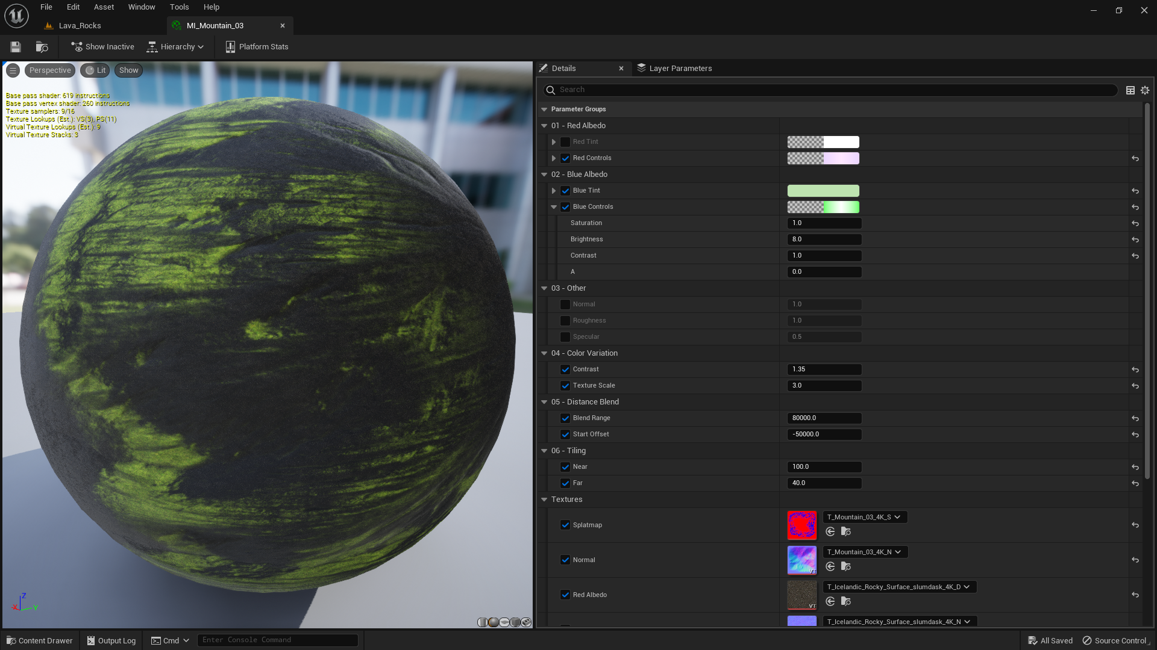Open the Content Drawer
The height and width of the screenshot is (650, 1157).
pyautogui.click(x=39, y=640)
